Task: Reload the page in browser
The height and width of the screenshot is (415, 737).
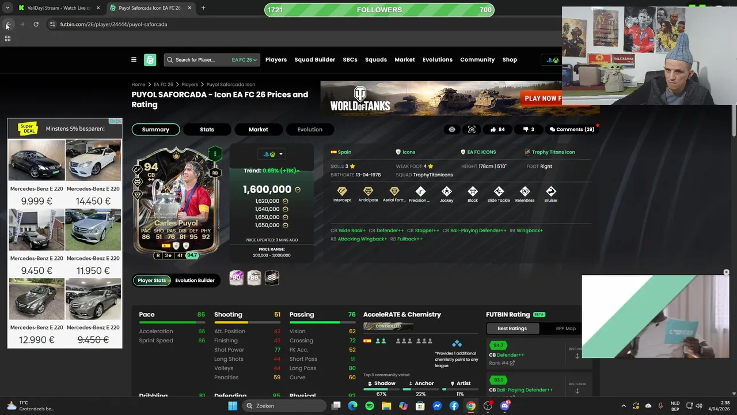Action: tap(36, 24)
